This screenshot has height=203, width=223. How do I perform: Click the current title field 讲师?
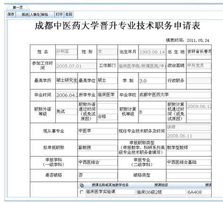[x=189, y=127]
